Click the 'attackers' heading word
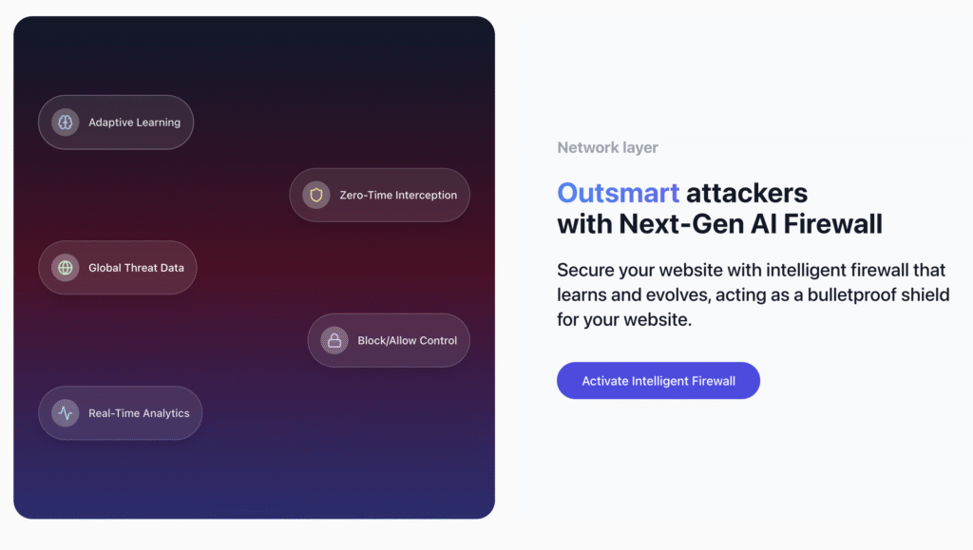This screenshot has width=973, height=550. click(747, 193)
